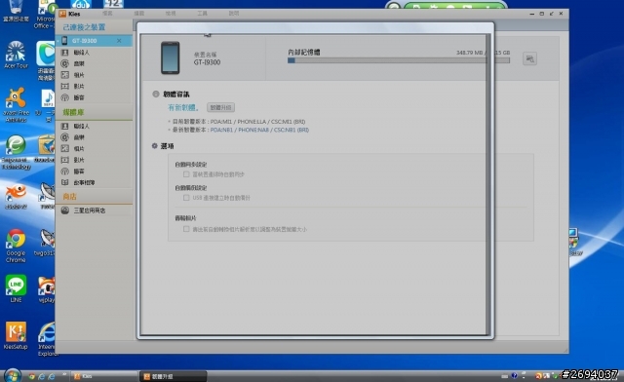Screen dimensions: 624x382
Task: Open the Recycle Bin on desktop
Action: [16, 11]
